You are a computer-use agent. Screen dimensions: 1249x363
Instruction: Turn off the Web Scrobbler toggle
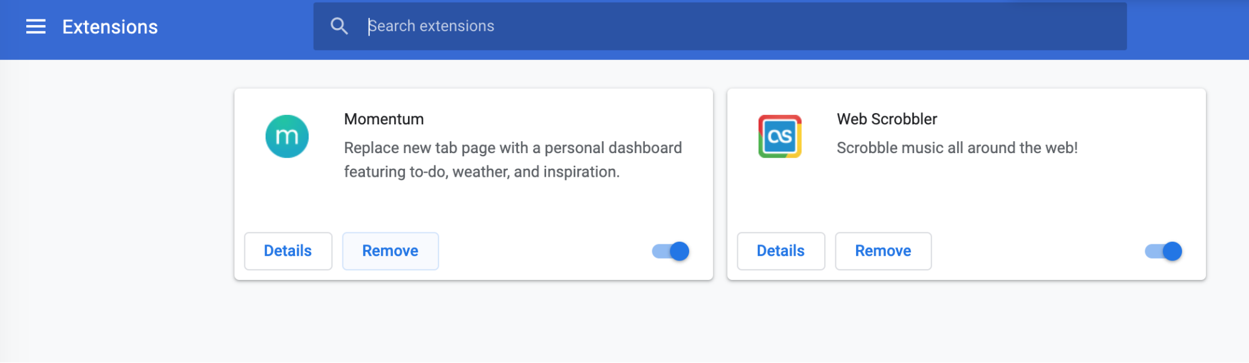coord(1163,251)
